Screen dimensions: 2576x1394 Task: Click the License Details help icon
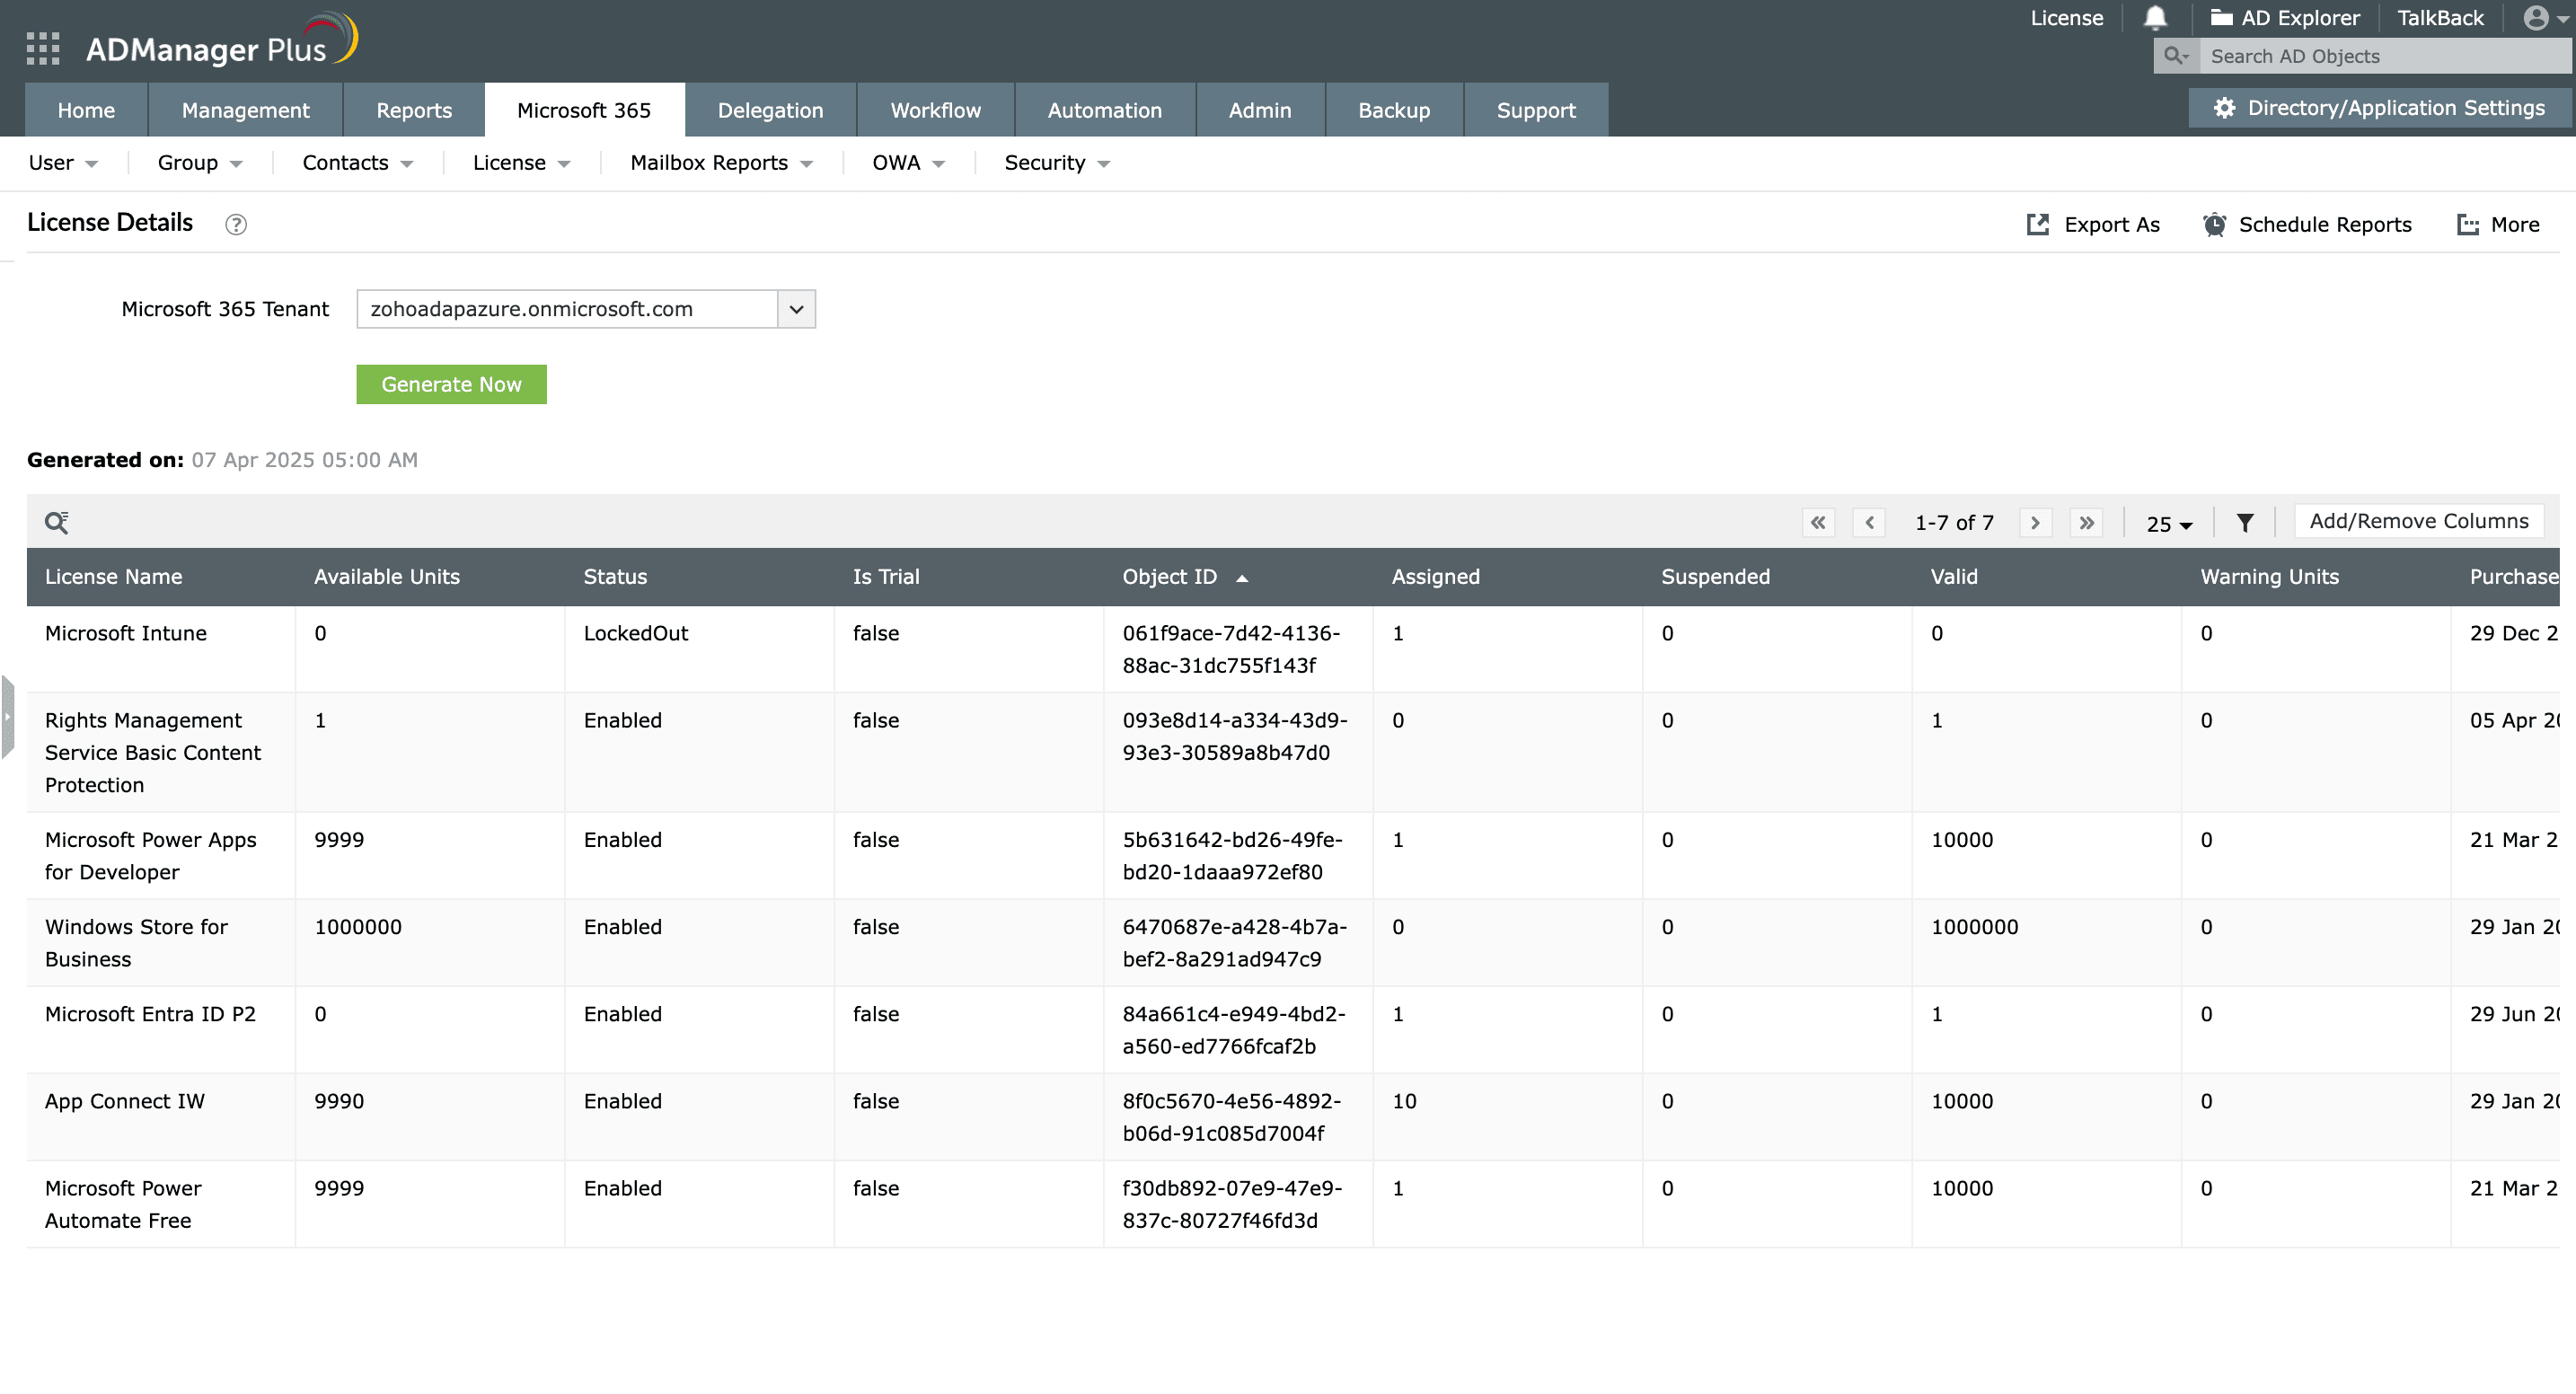coord(236,224)
